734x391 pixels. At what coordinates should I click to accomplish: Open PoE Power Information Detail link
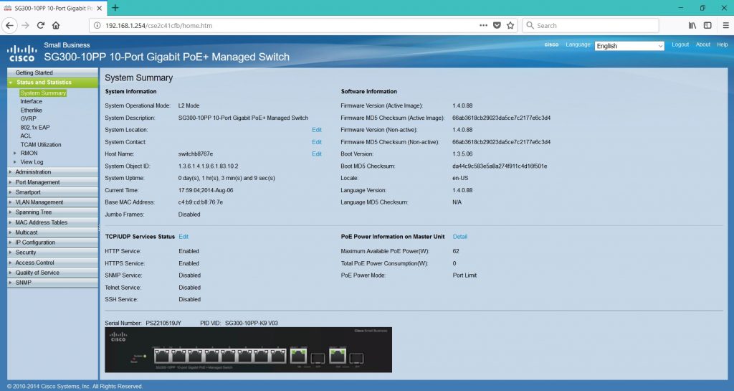[x=459, y=237]
